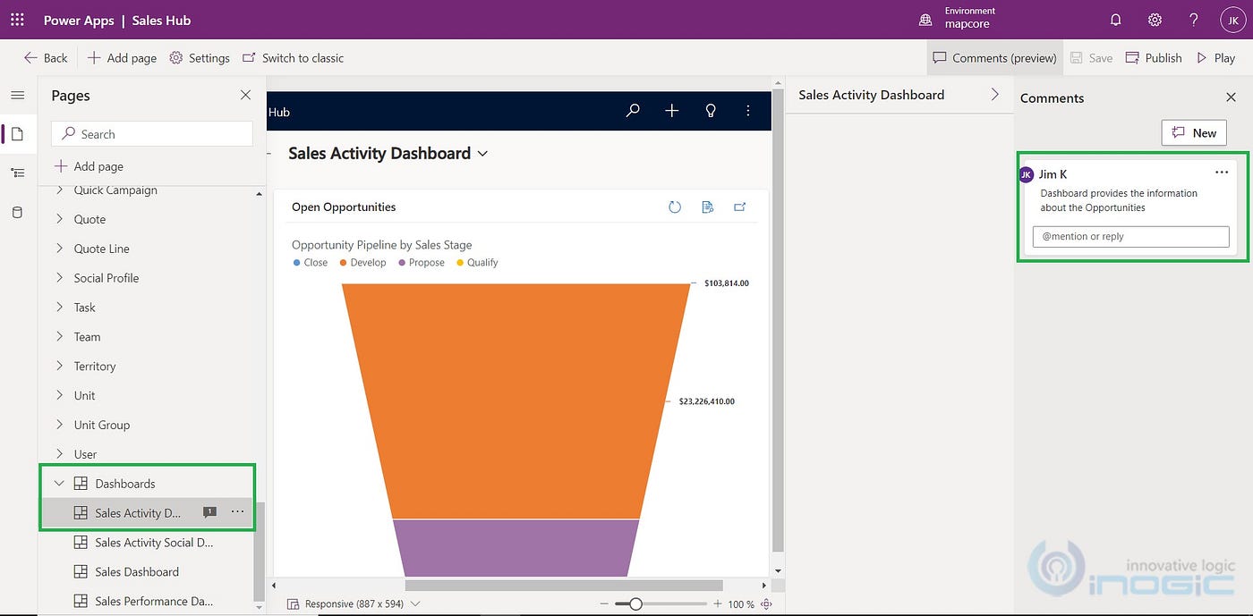Expand the Territory item
This screenshot has height=616, width=1253.
point(60,367)
